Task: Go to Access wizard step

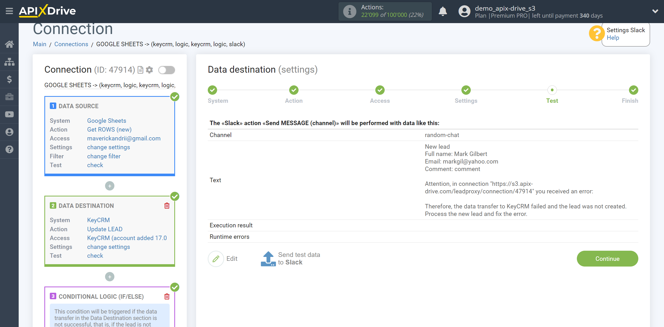Action: pos(380,90)
